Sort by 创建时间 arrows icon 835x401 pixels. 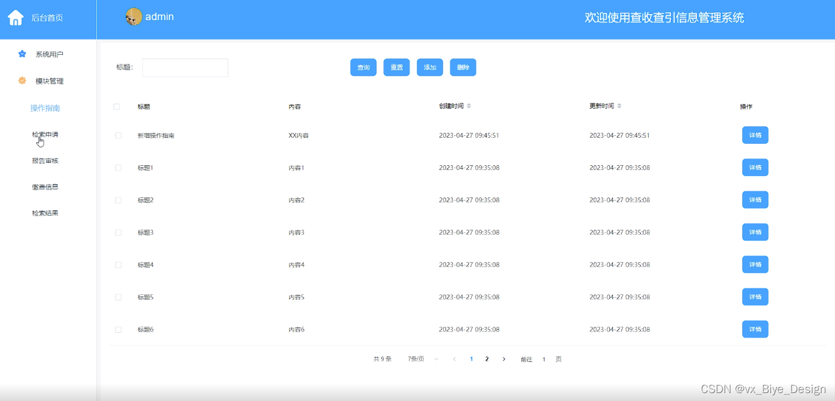[469, 106]
